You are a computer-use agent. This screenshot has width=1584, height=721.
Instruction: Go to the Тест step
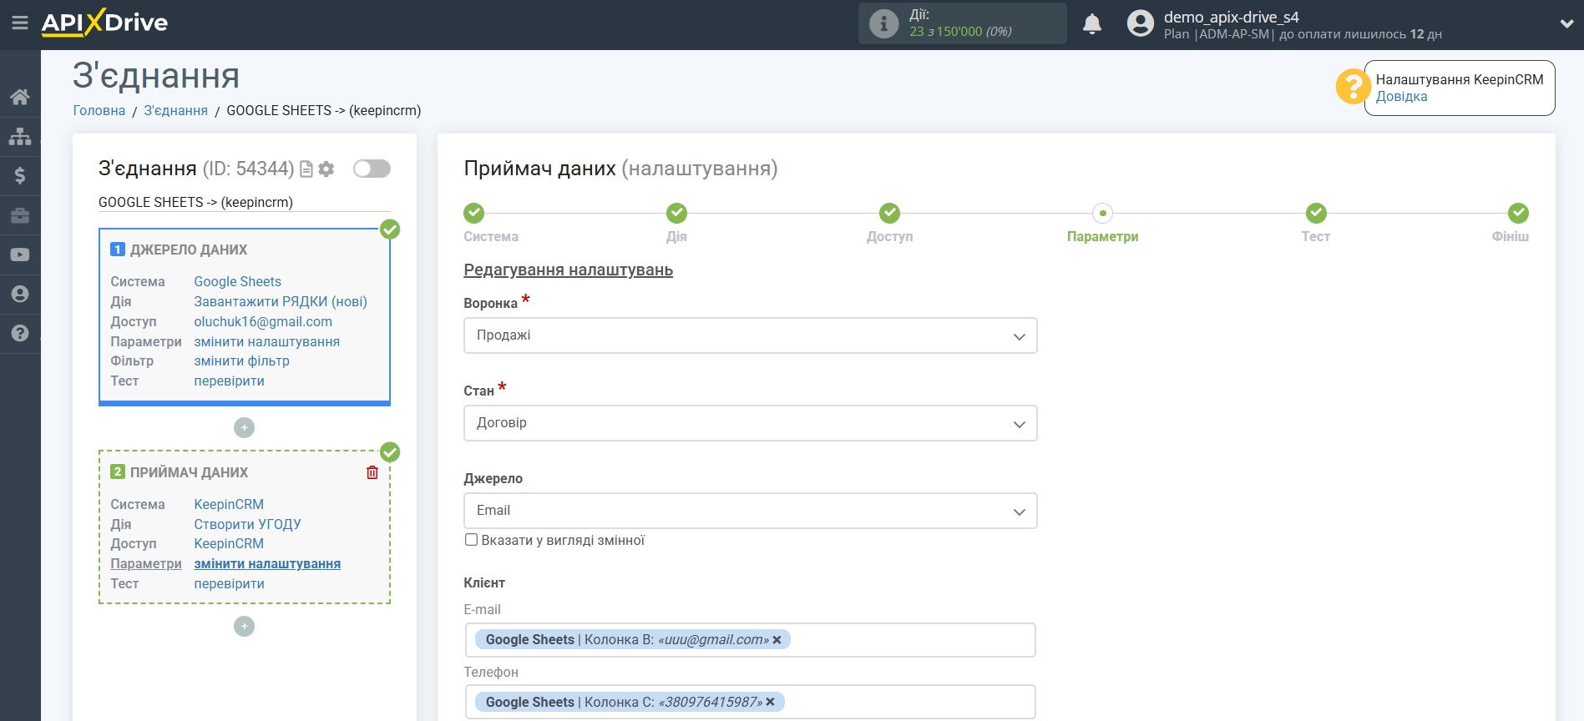pyautogui.click(x=1316, y=213)
